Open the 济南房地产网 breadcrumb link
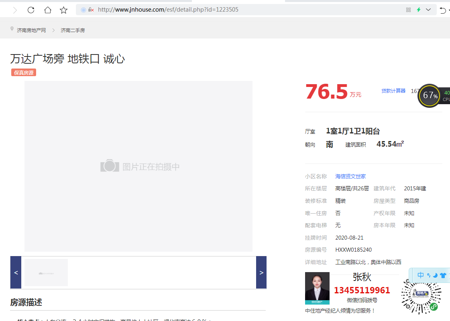 (x=31, y=30)
